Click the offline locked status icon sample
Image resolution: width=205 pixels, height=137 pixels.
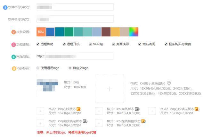[x=85, y=121]
